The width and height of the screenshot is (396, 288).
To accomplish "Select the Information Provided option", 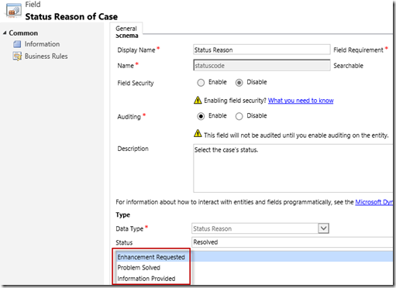I will point(146,279).
